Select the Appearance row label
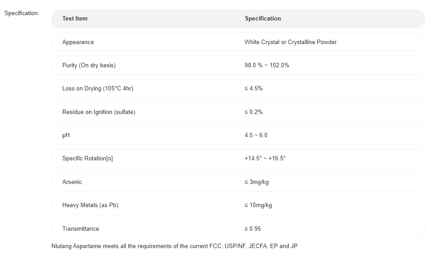This screenshot has width=435, height=257. 78,42
